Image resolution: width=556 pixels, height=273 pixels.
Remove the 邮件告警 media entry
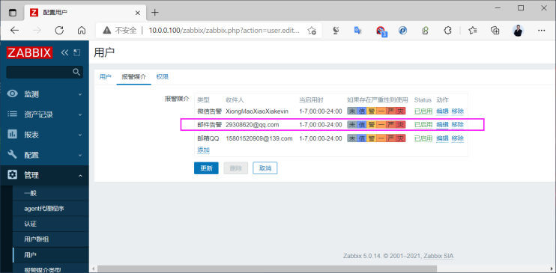(x=457, y=125)
